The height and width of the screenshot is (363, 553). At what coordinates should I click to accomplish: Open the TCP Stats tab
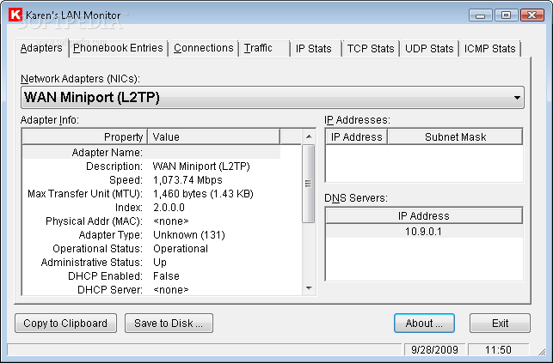point(371,49)
